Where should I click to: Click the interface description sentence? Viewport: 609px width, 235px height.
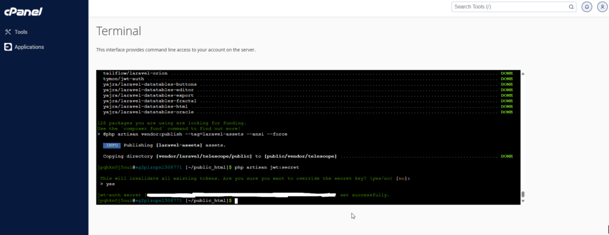coord(176,50)
